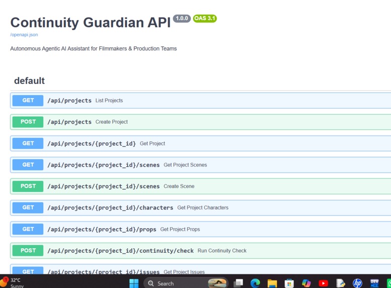The image size is (391, 288).
Task: Open the HP app from taskbar
Action: [x=357, y=283]
